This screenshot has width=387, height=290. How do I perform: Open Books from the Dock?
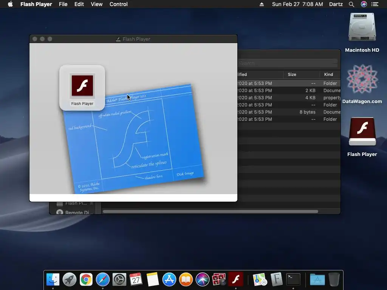pos(186,280)
